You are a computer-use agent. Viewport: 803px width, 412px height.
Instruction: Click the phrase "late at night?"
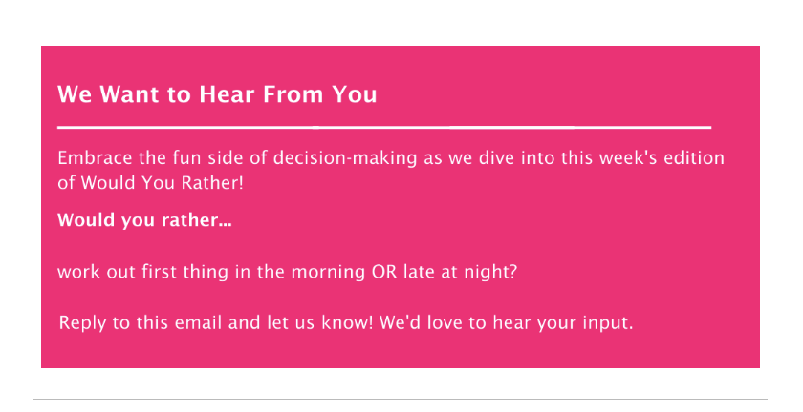461,272
